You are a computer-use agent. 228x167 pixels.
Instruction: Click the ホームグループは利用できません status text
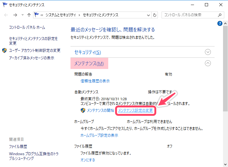[x=149, y=122]
